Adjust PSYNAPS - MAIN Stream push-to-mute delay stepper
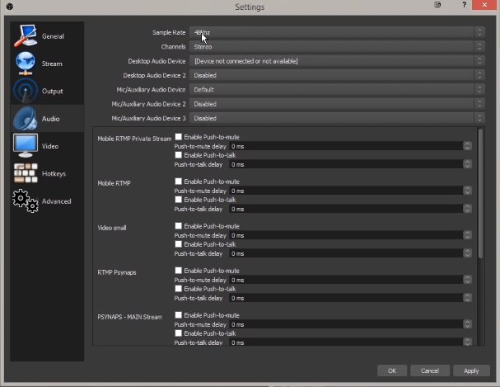Viewport: 500px width, 387px height. (x=468, y=324)
